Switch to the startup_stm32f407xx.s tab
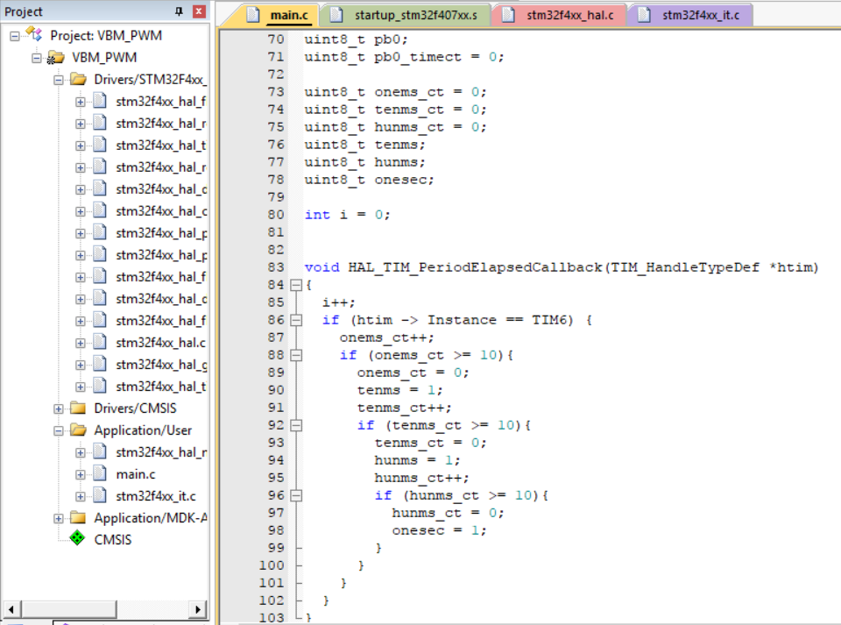 tap(409, 15)
